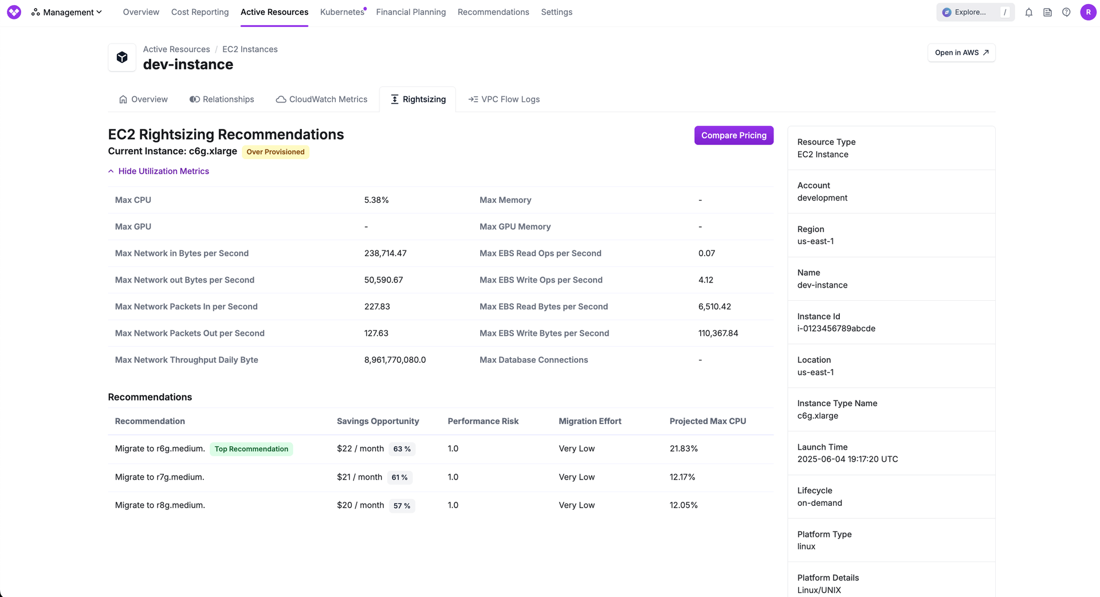Click the EC2 resource cube icon
Viewport: 1100px width, 597px height.
[122, 57]
